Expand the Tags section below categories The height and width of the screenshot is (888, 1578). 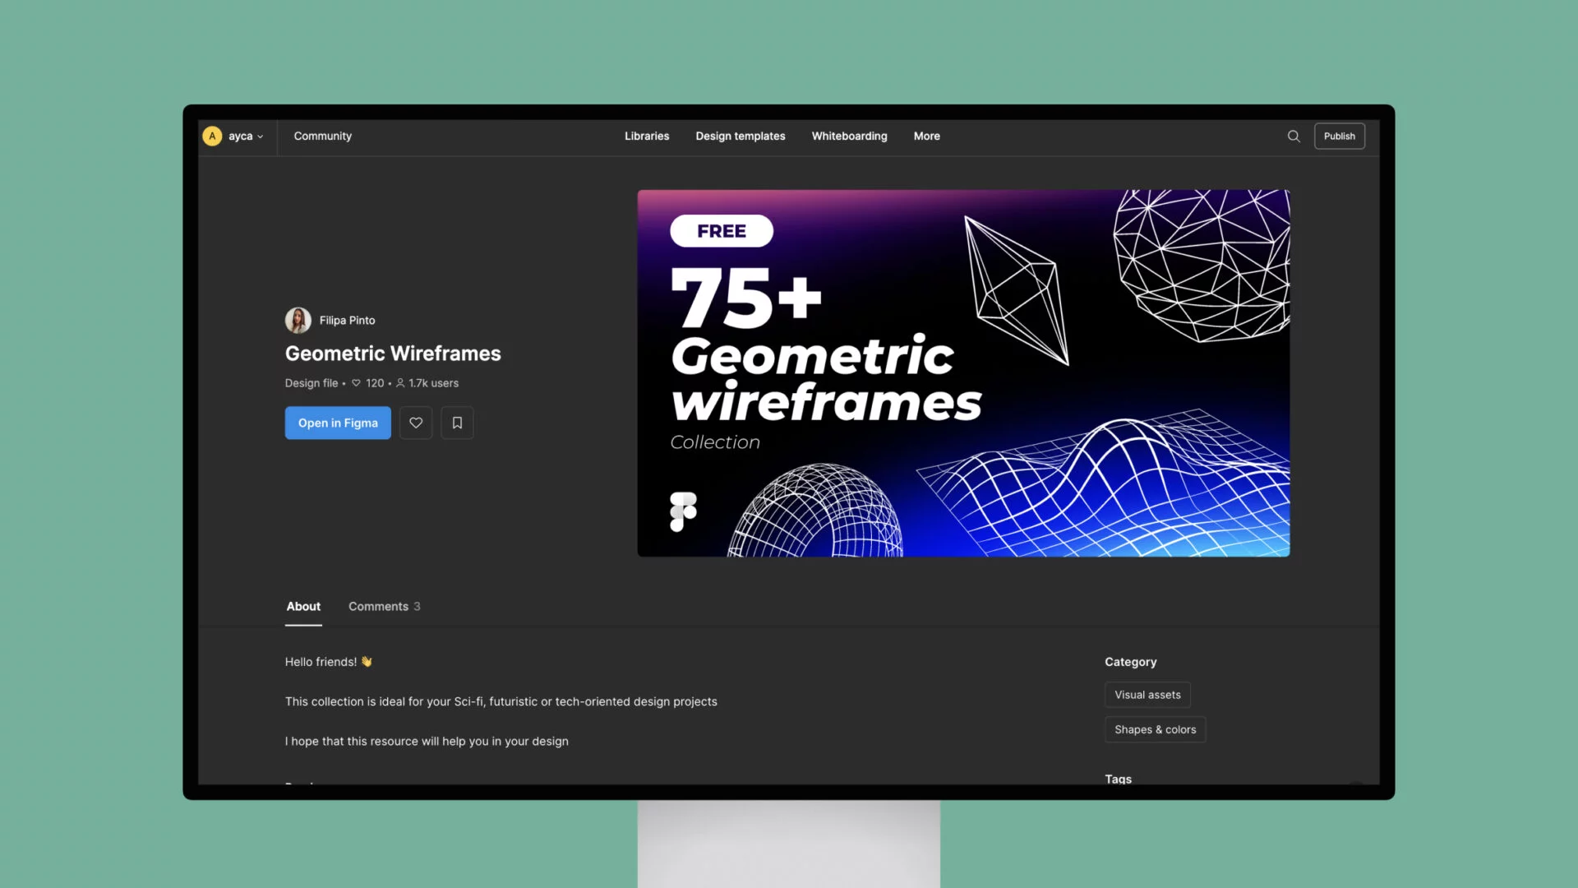pyautogui.click(x=1118, y=779)
